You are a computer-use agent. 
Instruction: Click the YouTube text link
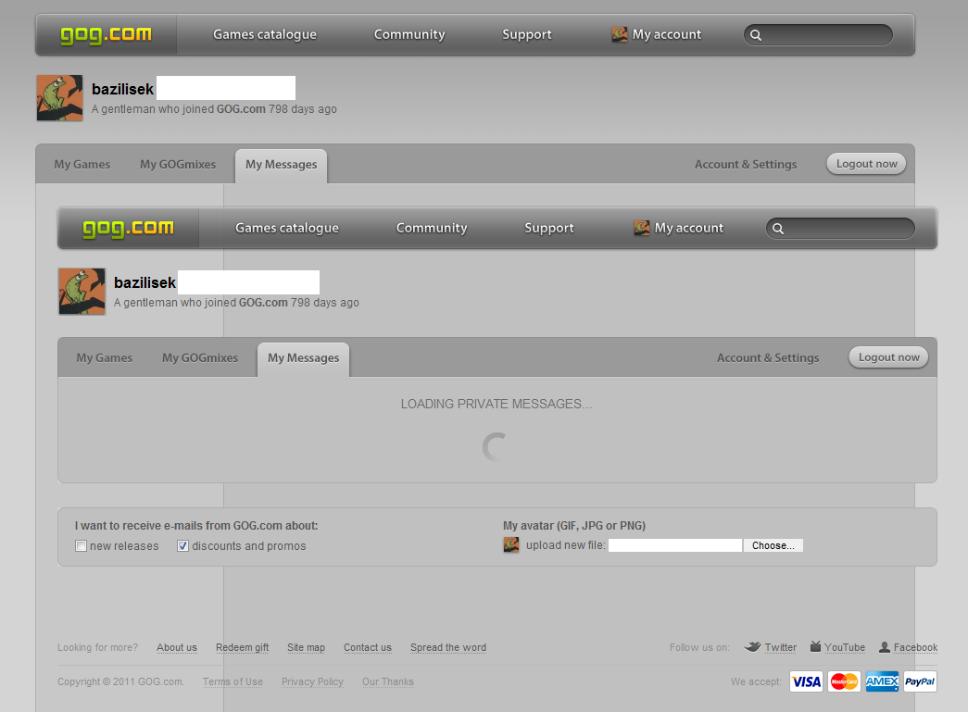click(845, 647)
